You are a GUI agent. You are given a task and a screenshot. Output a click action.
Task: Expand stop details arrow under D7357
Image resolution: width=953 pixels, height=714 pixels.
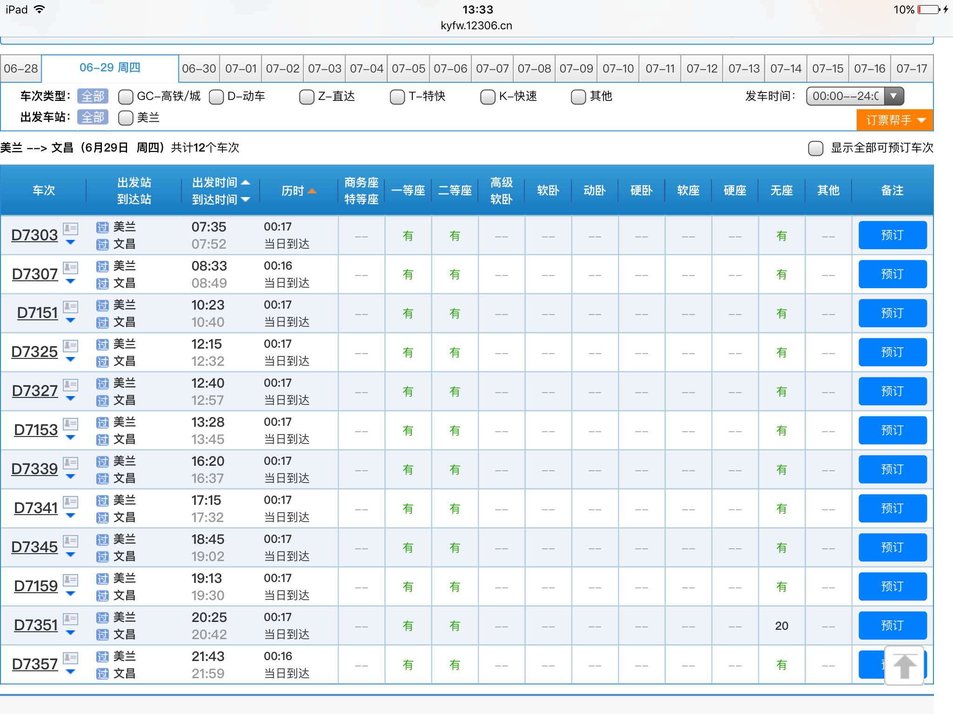click(71, 672)
